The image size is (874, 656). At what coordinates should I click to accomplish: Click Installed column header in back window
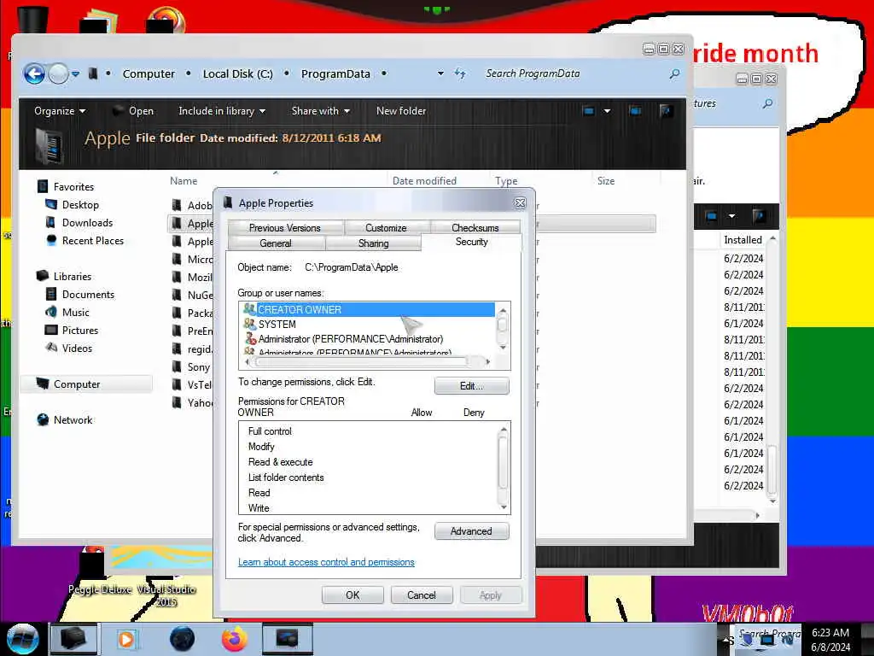point(743,240)
